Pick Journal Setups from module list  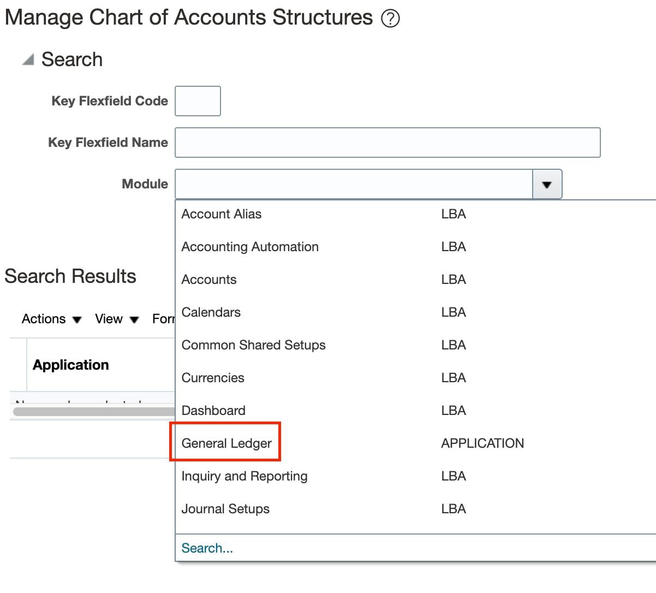click(x=225, y=509)
